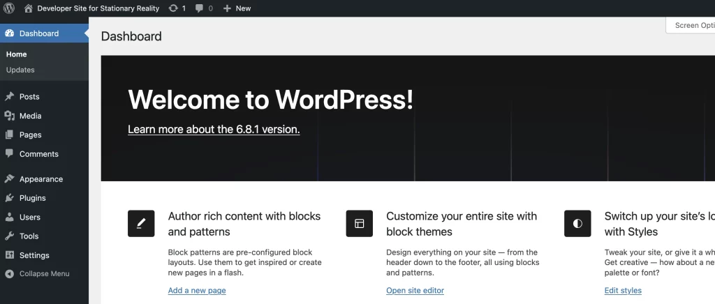Viewport: 715px width, 304px height.
Task: Click the Edit styles link
Action: (x=623, y=290)
